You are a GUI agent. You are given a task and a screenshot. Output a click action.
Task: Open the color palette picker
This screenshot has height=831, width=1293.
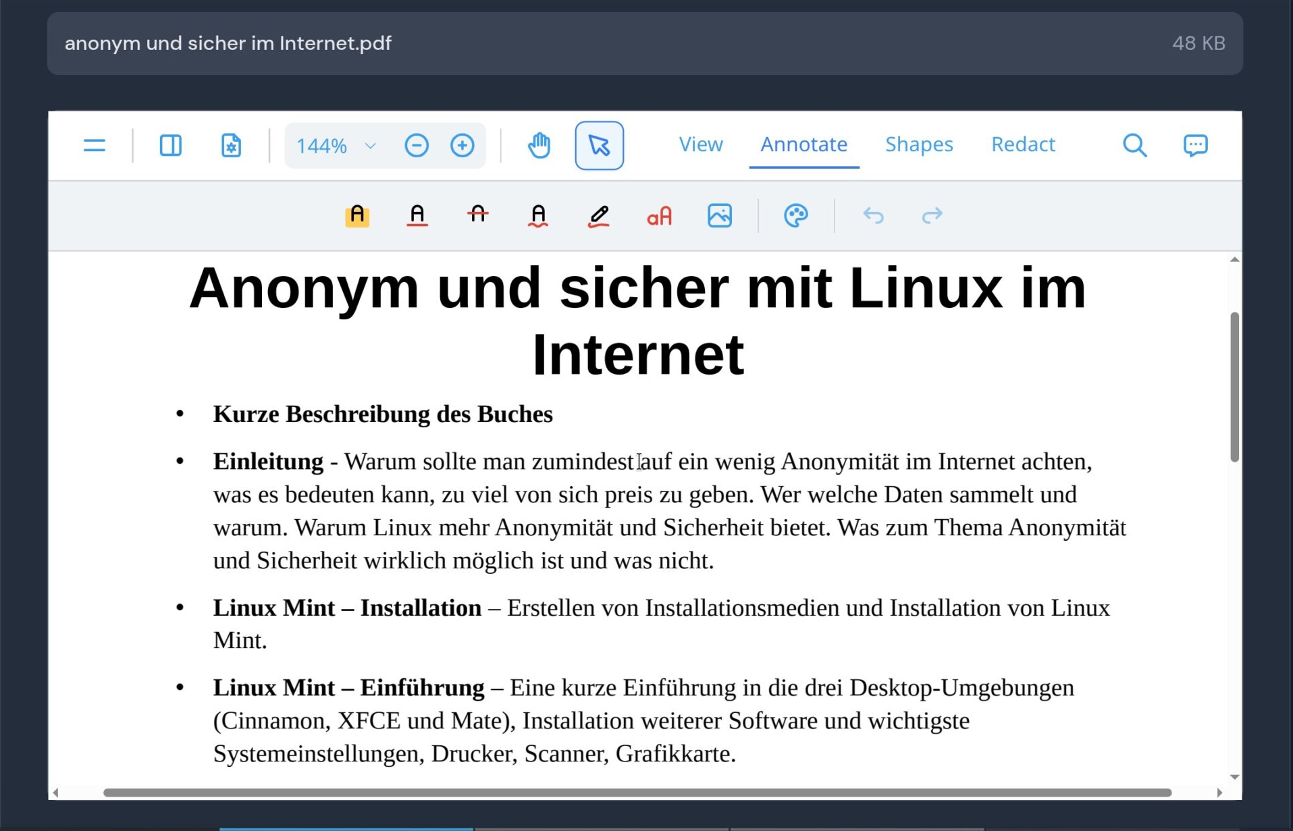[795, 215]
